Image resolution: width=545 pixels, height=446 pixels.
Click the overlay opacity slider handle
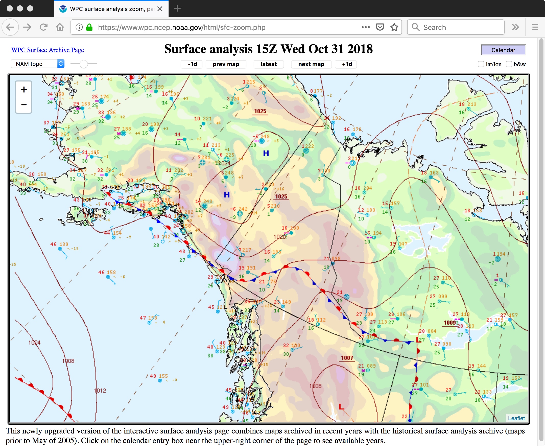(x=84, y=64)
